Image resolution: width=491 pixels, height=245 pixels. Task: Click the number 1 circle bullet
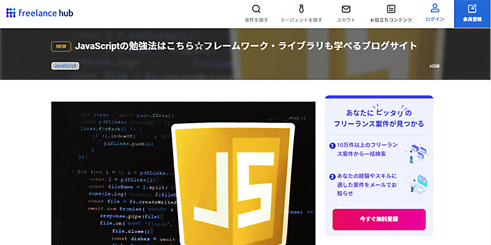point(332,145)
